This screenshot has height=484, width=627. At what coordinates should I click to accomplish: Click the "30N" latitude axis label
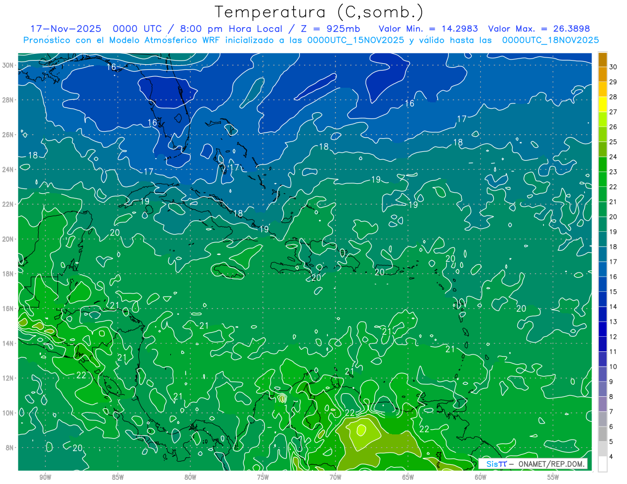click(8, 65)
